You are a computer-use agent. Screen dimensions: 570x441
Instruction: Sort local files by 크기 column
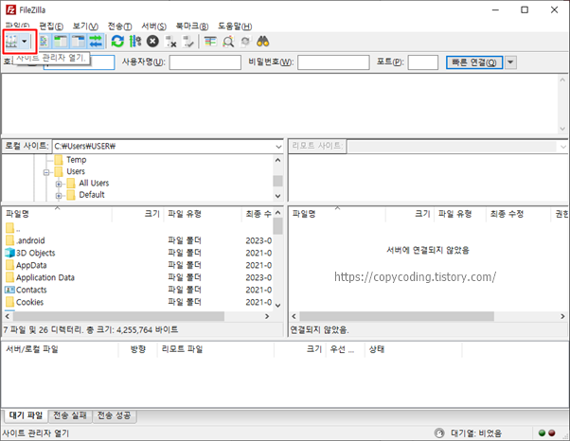click(x=138, y=214)
